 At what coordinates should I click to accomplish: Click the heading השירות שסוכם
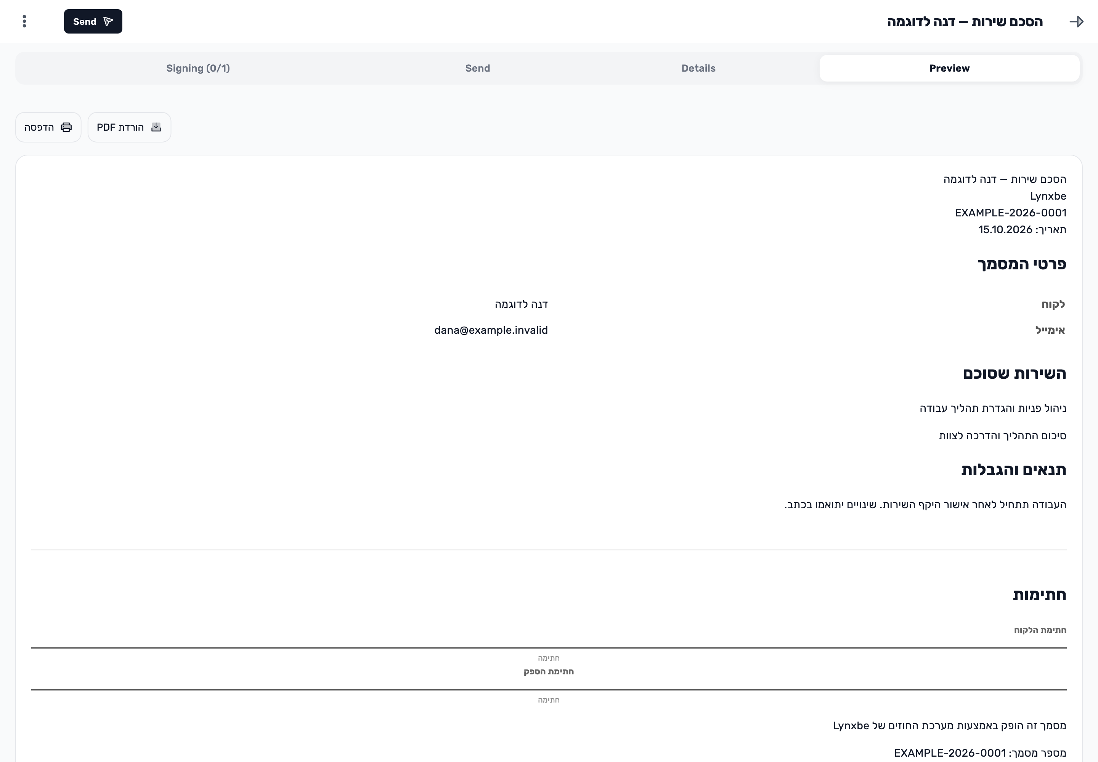point(1015,373)
